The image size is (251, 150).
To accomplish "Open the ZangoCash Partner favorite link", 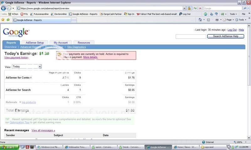I will [111, 14].
